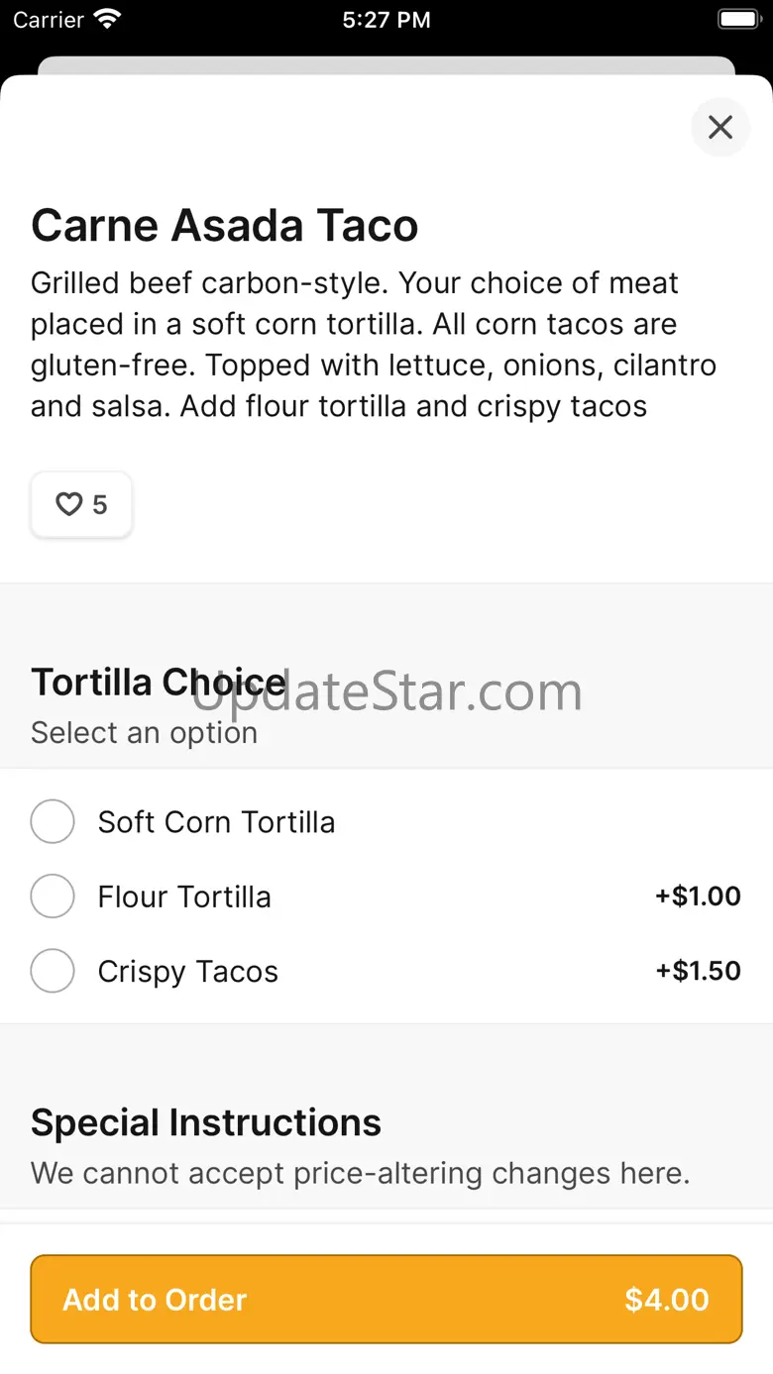773x1374 pixels.
Task: Tap the taco description paragraph
Action: point(374,344)
